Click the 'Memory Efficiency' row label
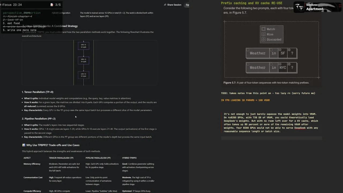Image resolution: width=343 pixels, height=193 pixels. [x=32, y=164]
